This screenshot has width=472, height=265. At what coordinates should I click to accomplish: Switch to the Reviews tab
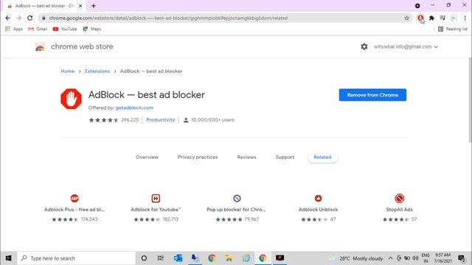coord(246,157)
